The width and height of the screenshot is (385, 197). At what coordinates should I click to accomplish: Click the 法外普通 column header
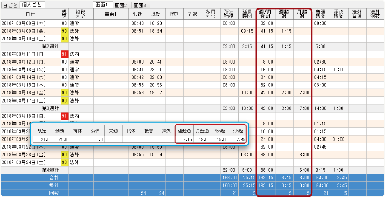pyautogui.click(x=357, y=14)
